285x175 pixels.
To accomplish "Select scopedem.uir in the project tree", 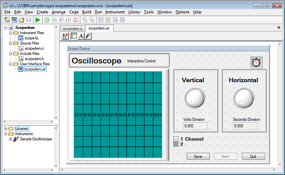I will click(x=35, y=69).
